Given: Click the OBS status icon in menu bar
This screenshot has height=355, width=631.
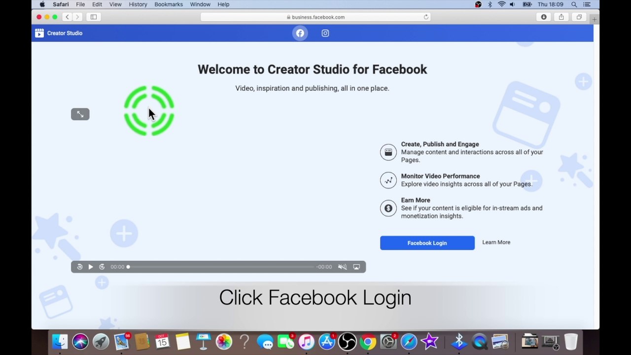Looking at the screenshot, I should [x=478, y=4].
